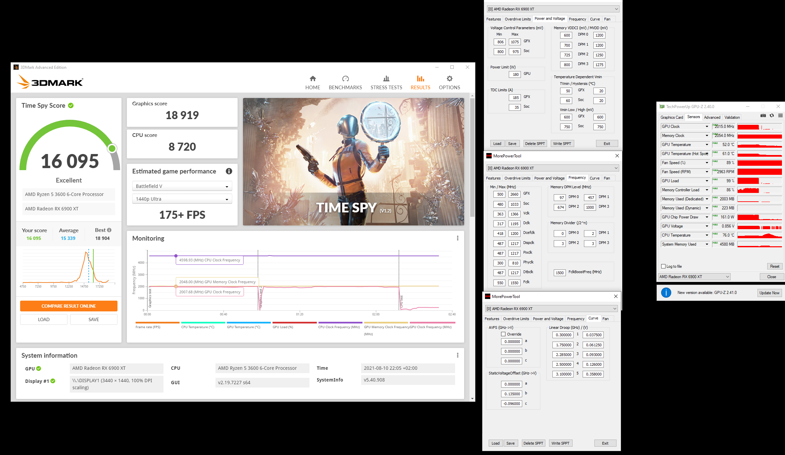
Task: Click the GPU Power Limit input field
Action: tap(516, 74)
